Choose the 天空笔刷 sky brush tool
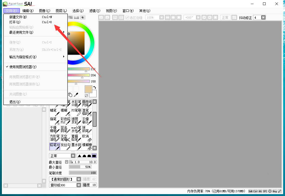The width and height of the screenshot is (285, 196). point(65,138)
